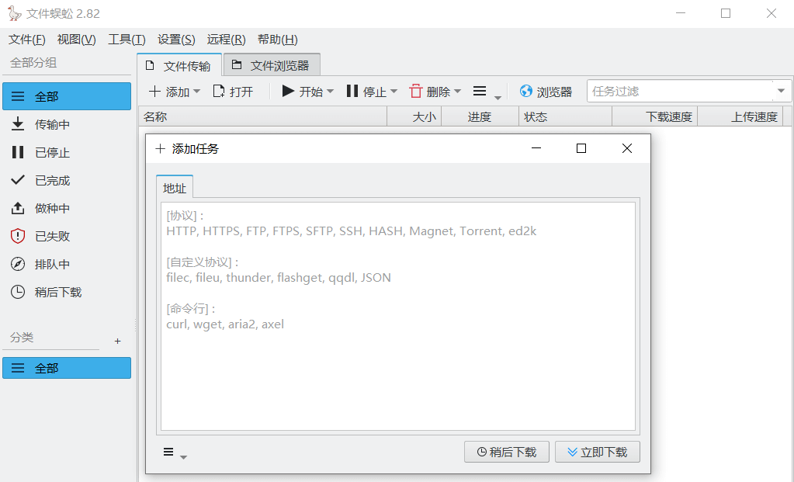Add a new category with the plus next to 分类
Viewport: 794px width, 482px height.
coord(117,342)
